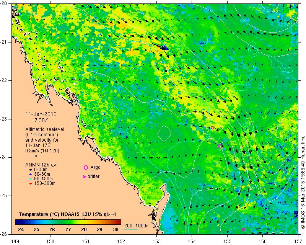
Task: Click the '152' longitude axis label
Action: pos(121,242)
